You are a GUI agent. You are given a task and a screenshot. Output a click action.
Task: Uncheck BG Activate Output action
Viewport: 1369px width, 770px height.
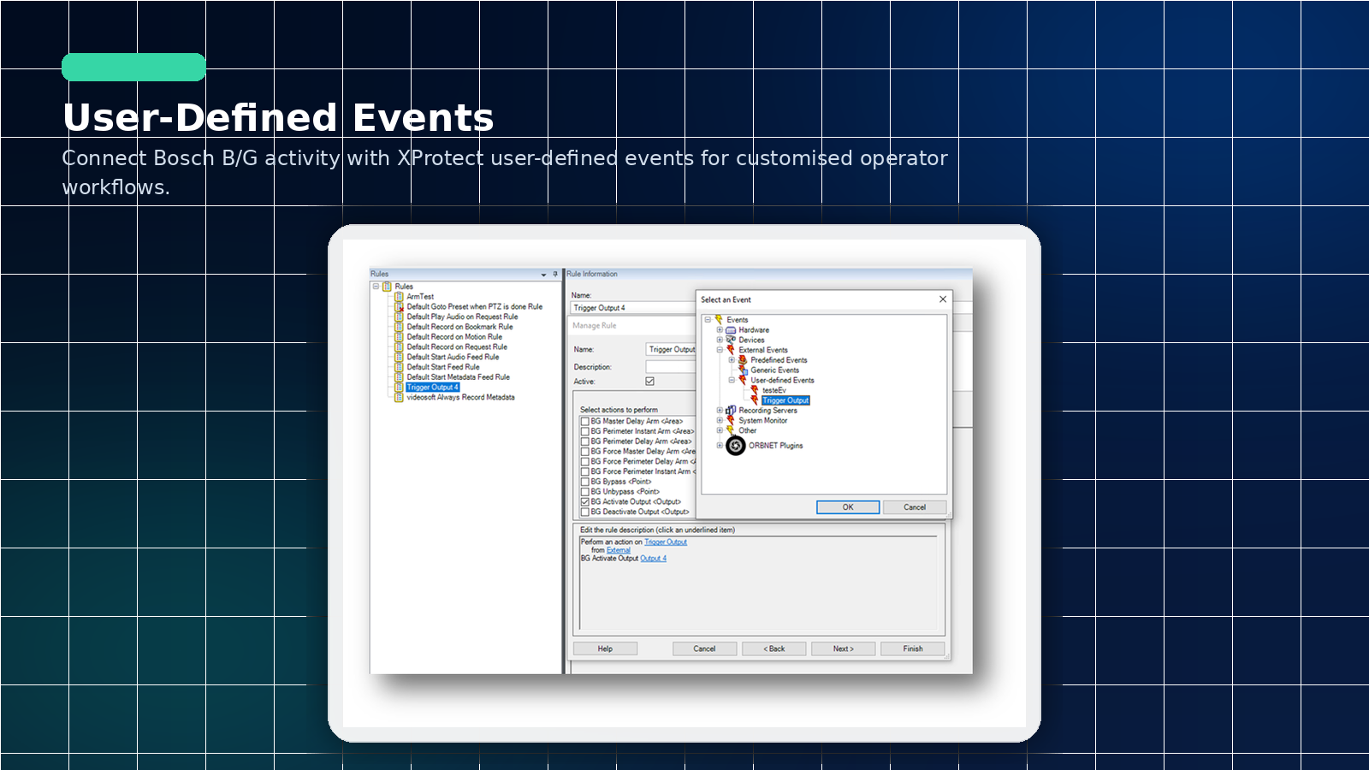(585, 502)
